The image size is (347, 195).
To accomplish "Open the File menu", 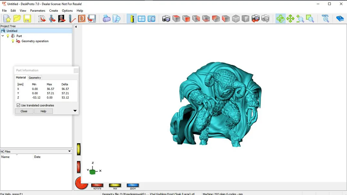I will (4, 11).
